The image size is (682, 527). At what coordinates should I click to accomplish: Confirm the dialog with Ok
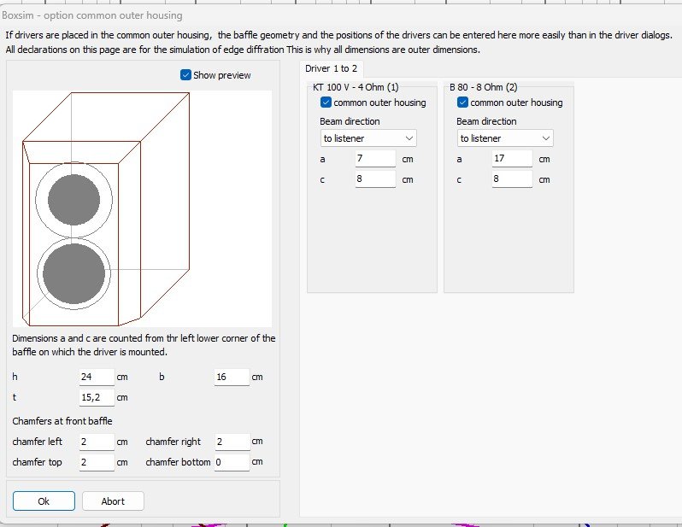44,501
